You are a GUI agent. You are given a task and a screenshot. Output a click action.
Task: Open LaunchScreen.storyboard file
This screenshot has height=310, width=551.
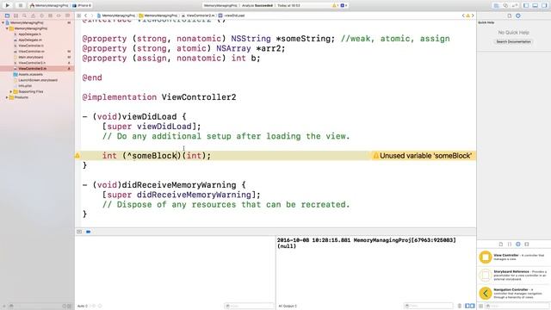pyautogui.click(x=38, y=80)
